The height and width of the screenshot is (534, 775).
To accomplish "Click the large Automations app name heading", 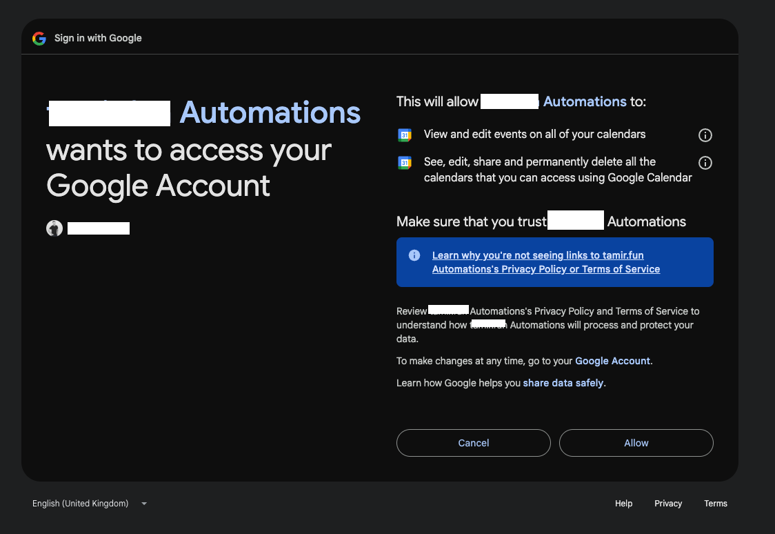I will tap(270, 112).
